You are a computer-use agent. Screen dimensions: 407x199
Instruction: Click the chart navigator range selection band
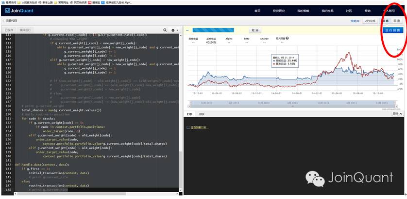click(292, 103)
